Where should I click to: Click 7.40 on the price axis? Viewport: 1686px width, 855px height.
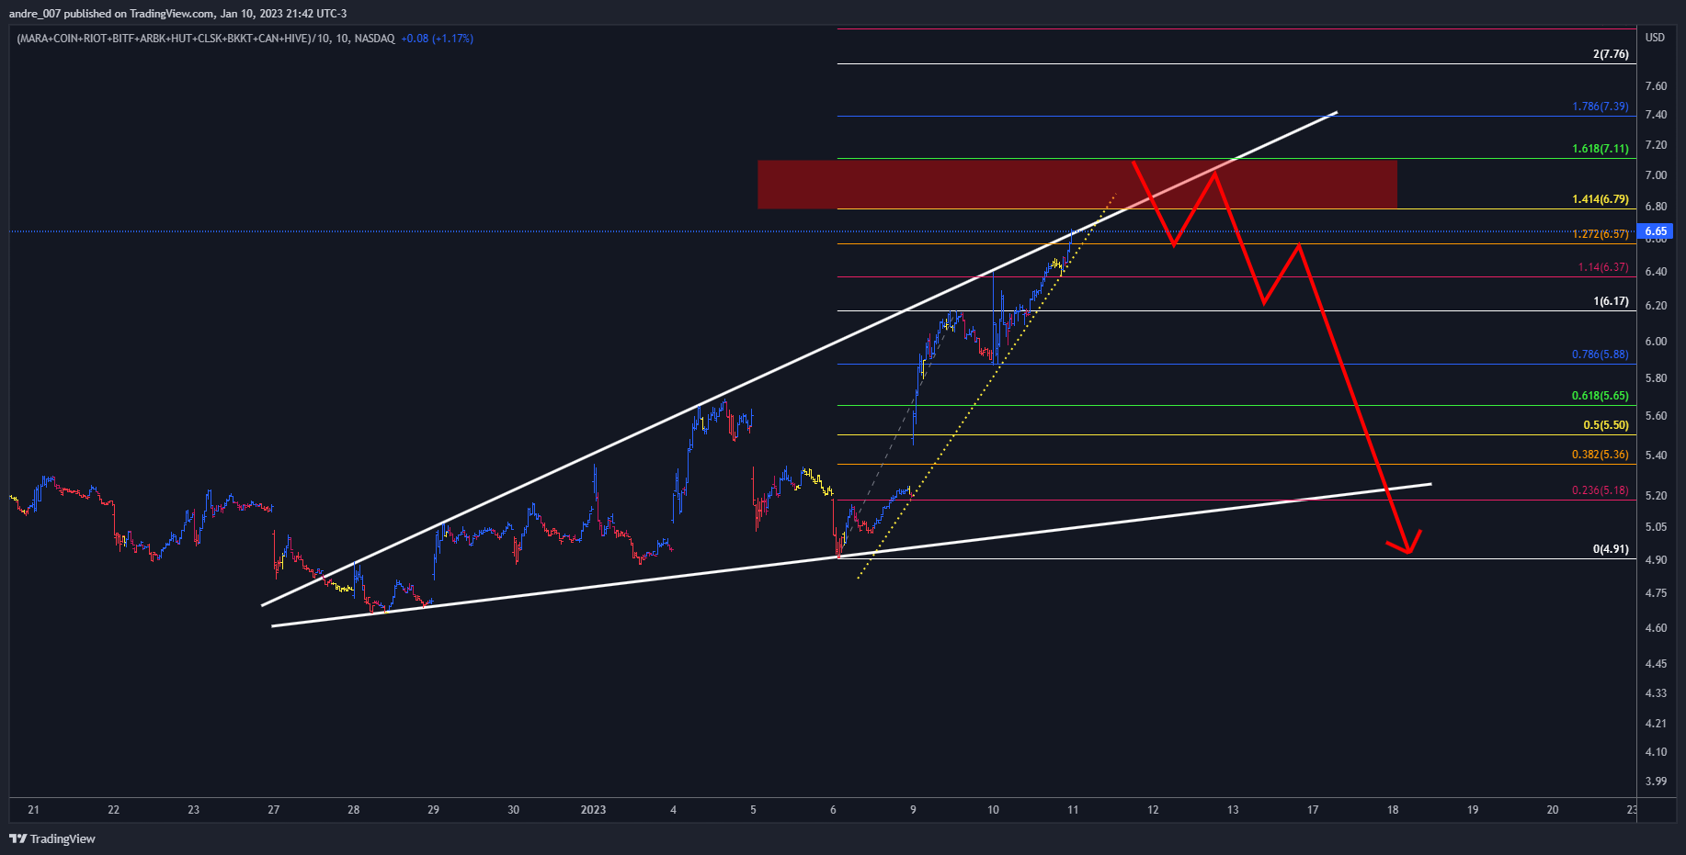point(1656,115)
